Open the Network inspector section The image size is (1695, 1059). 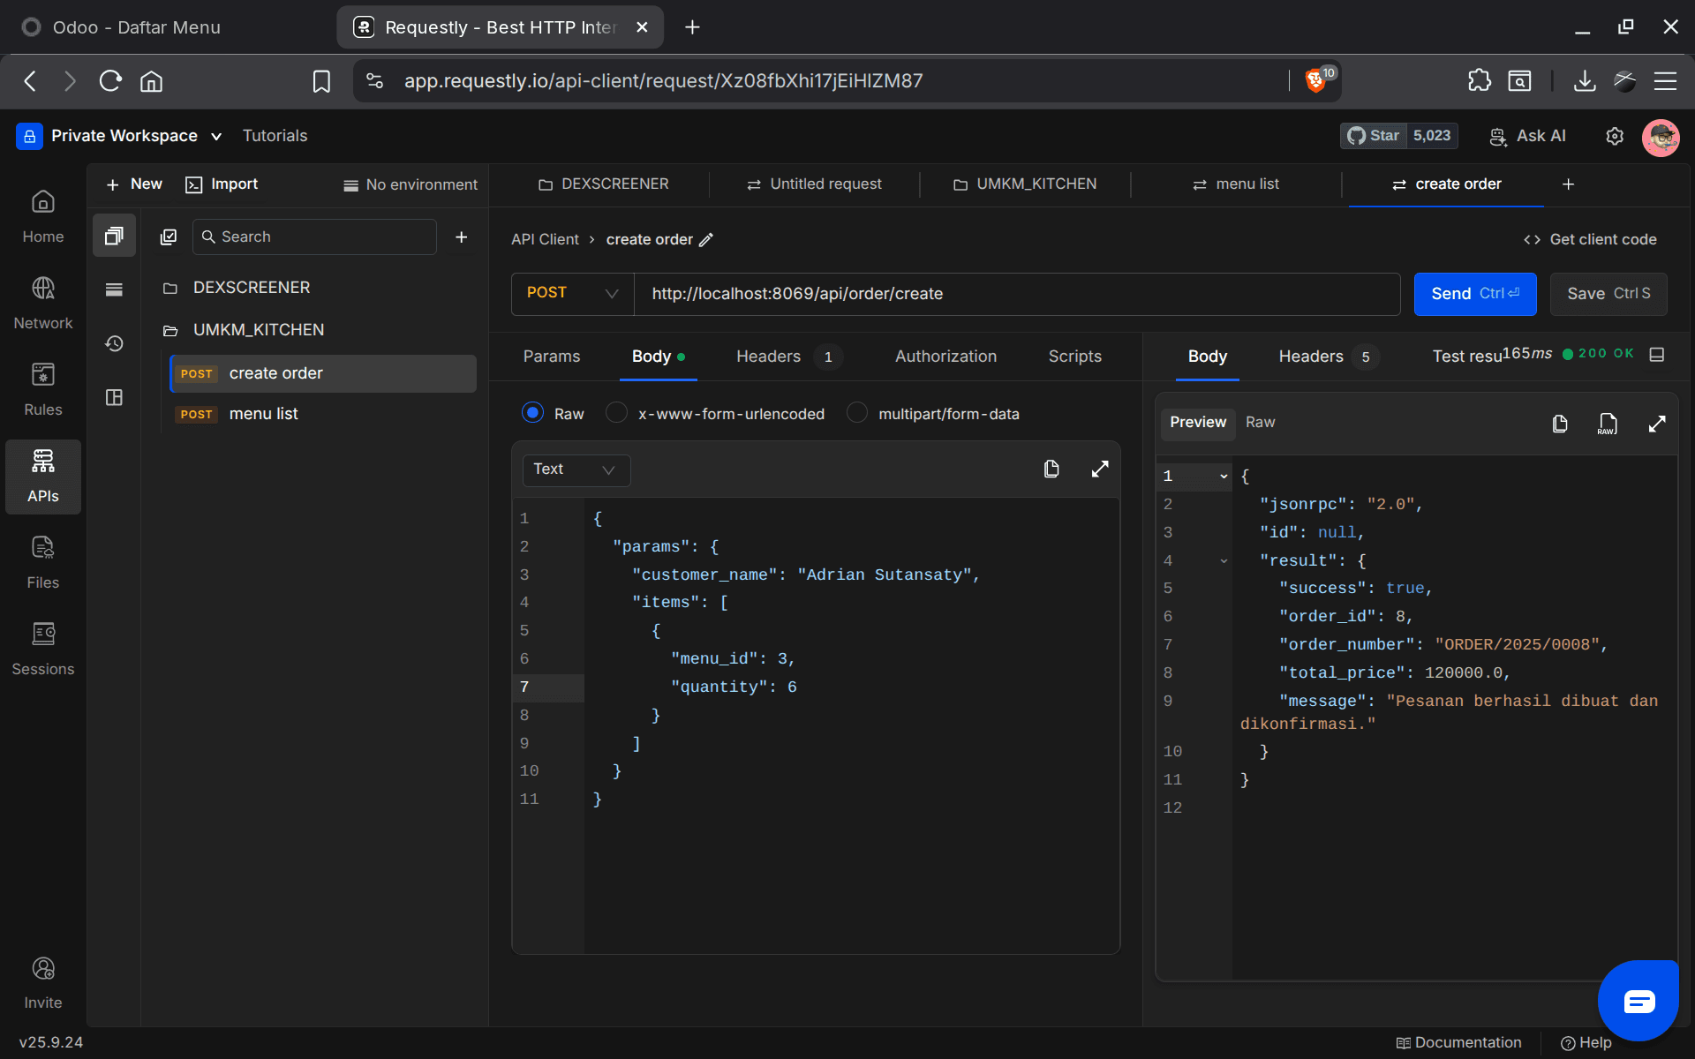(42, 304)
